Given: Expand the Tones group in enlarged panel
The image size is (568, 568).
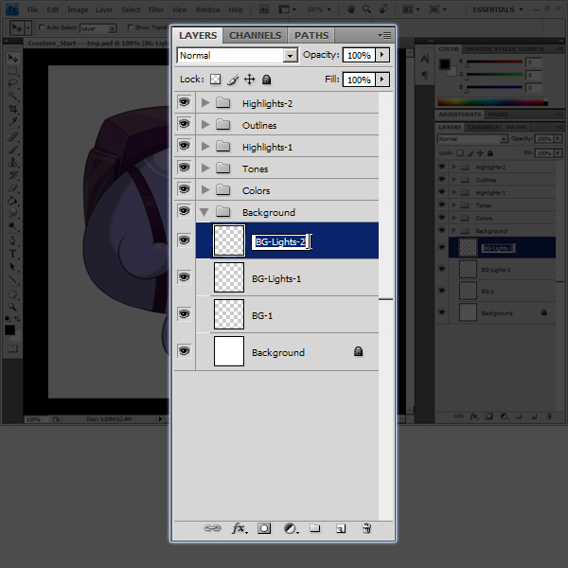Looking at the screenshot, I should (205, 169).
